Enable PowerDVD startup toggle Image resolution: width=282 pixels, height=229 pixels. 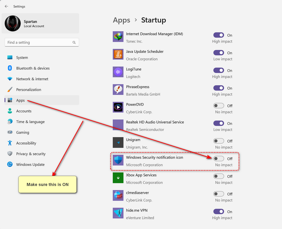219,106
